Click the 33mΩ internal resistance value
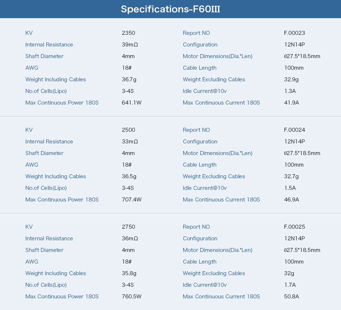Screen dimensions: 341x310 (x=130, y=142)
